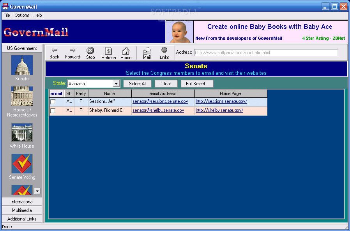Click the Done status bar text

coord(7,227)
